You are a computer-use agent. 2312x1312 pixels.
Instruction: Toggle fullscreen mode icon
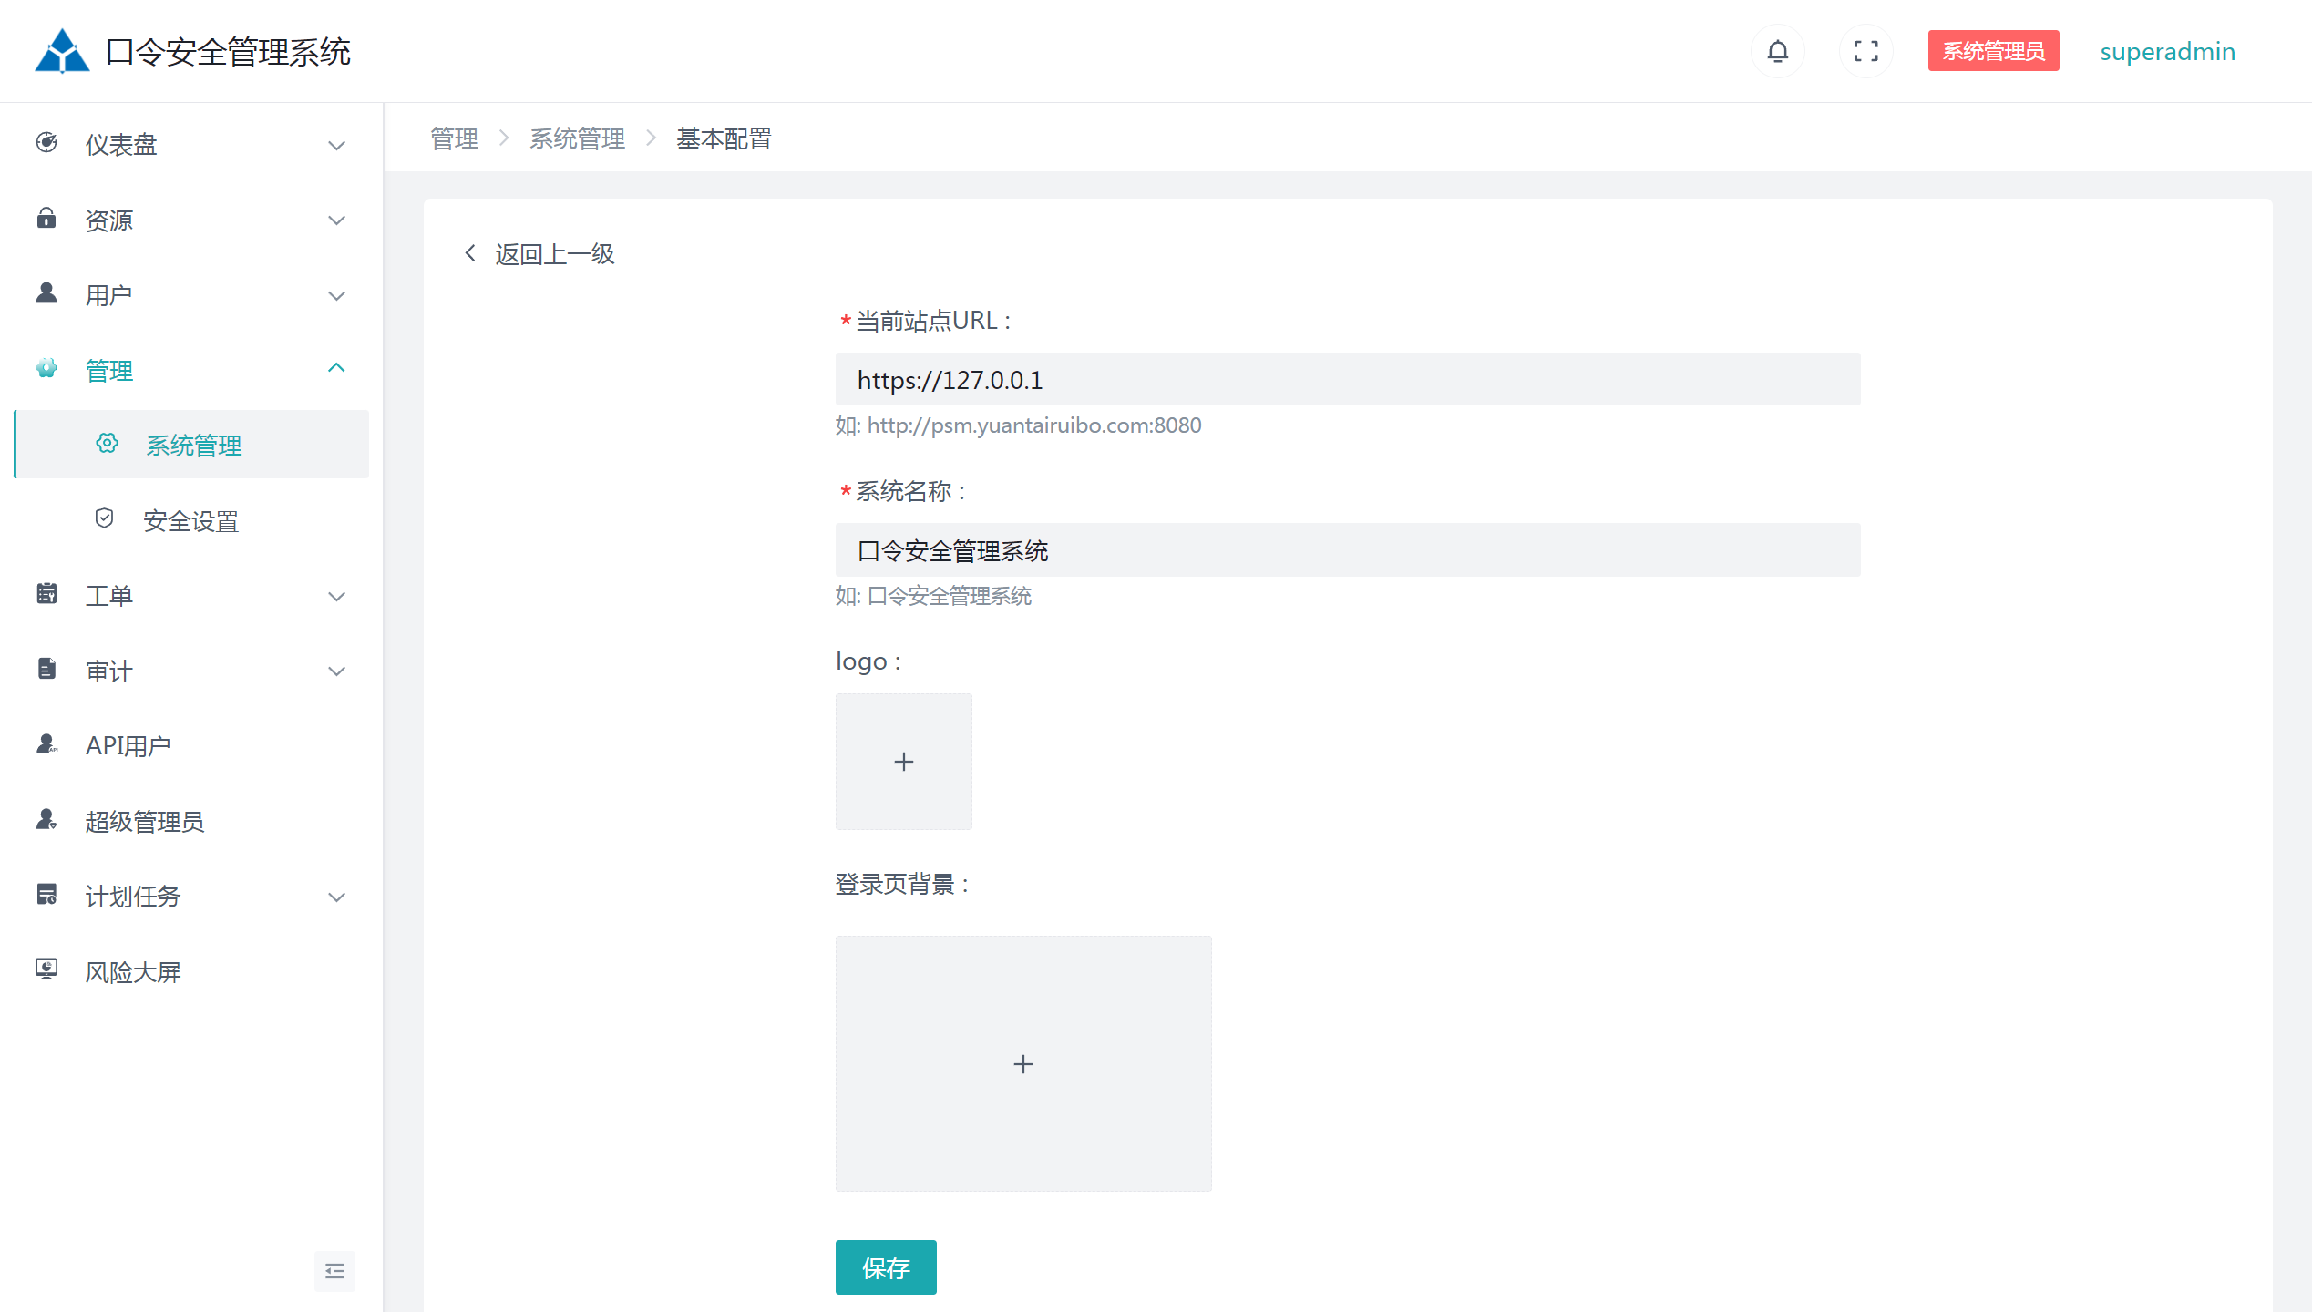coord(1865,51)
